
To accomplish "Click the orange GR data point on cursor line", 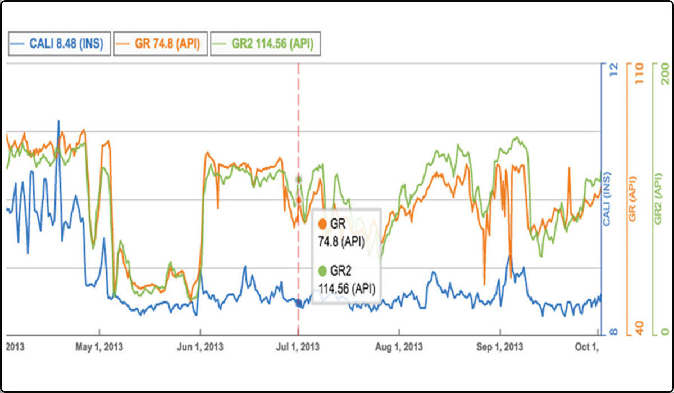I will click(298, 199).
